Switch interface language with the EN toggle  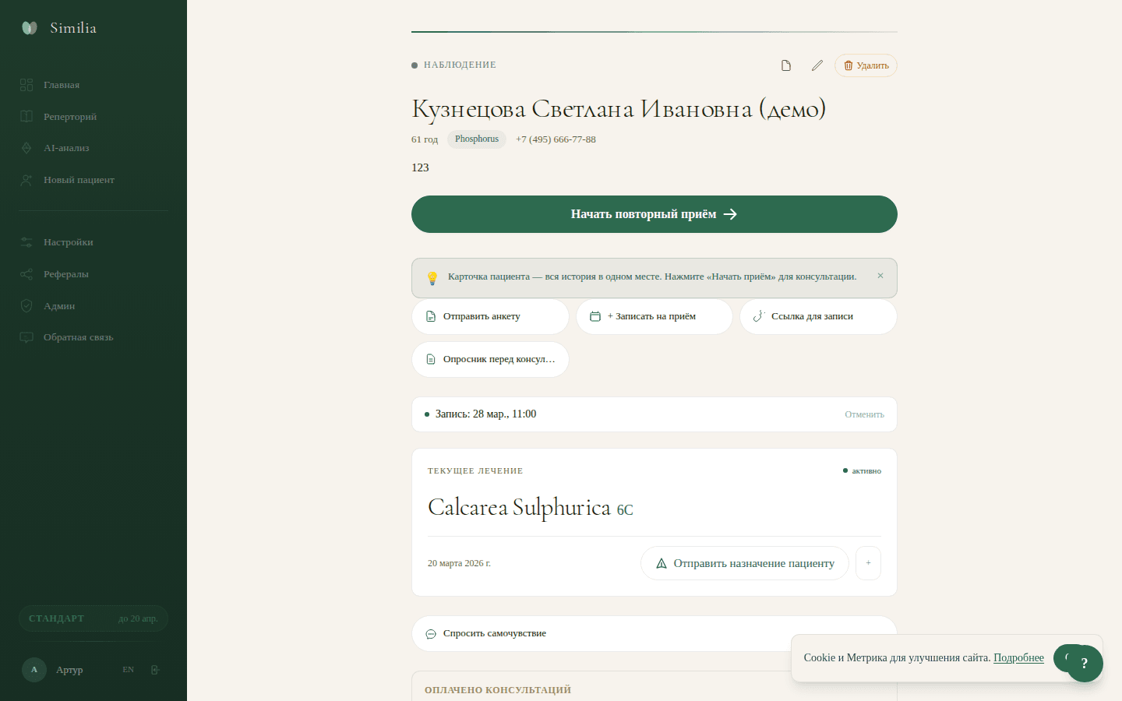coord(127,669)
